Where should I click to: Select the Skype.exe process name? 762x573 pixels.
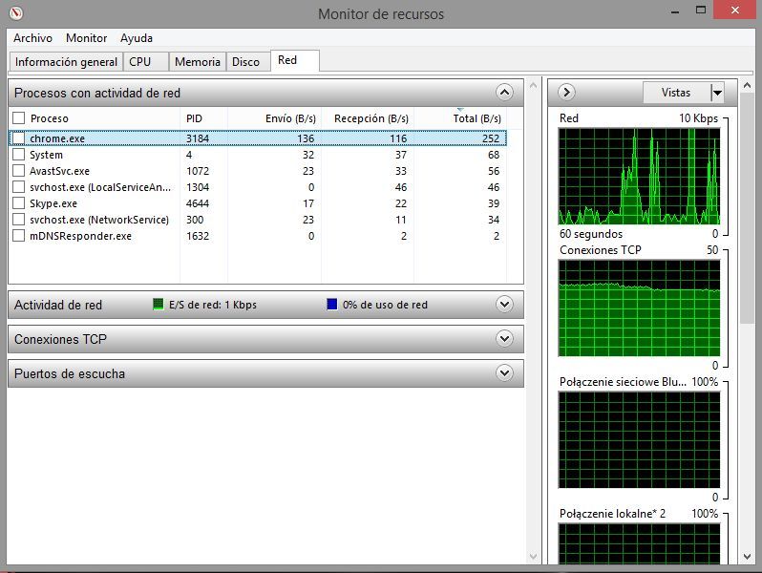(x=53, y=203)
